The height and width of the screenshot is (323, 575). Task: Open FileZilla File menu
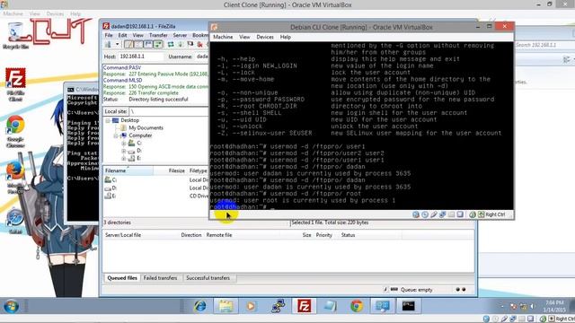point(109,35)
